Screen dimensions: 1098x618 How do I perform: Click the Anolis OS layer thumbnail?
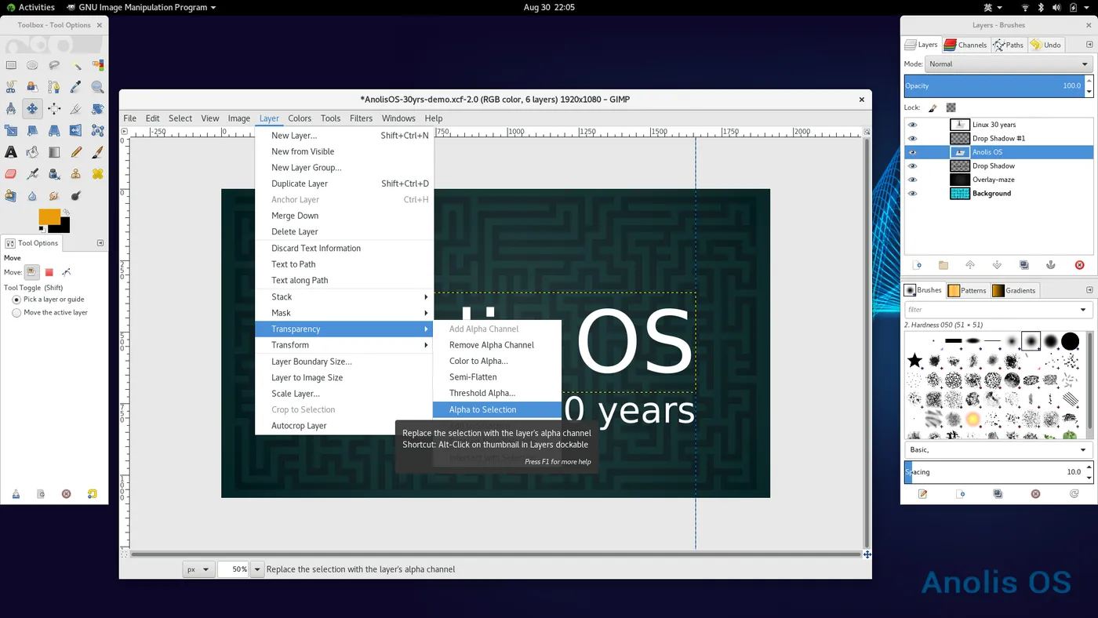[960, 152]
